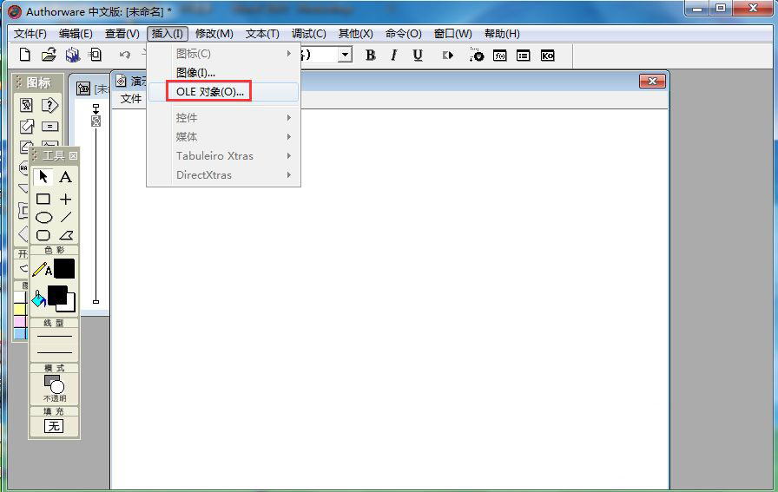Click the 无 fill option button

(x=54, y=426)
